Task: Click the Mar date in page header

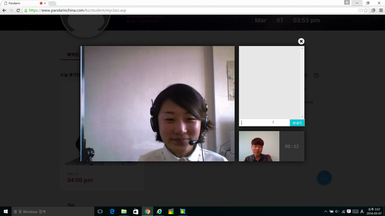Action: click(x=260, y=20)
